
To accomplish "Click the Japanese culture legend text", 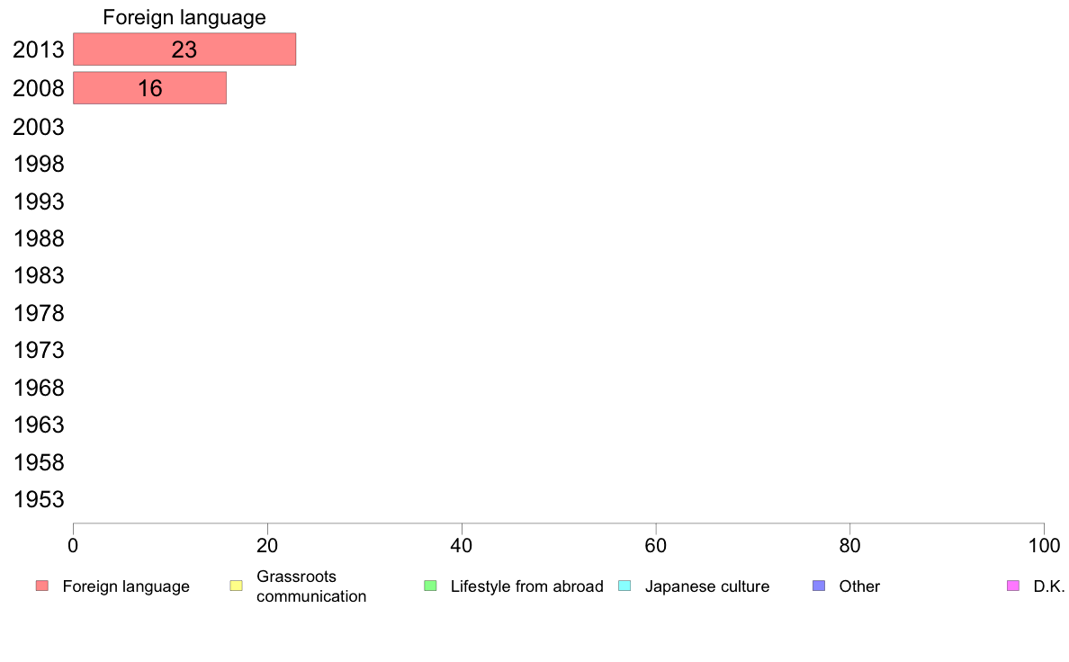I will tap(707, 586).
